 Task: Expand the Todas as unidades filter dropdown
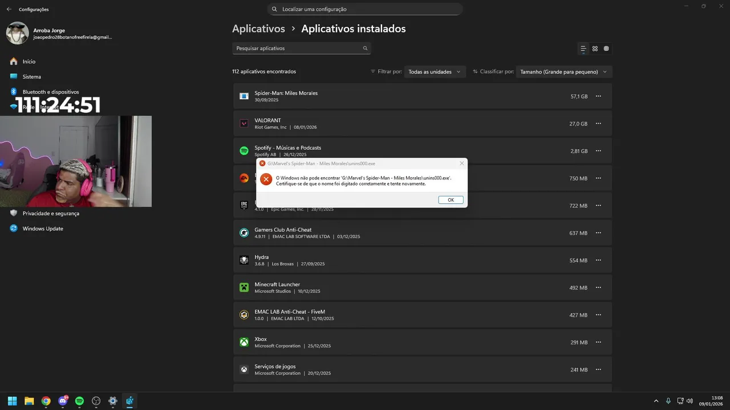[x=435, y=72]
